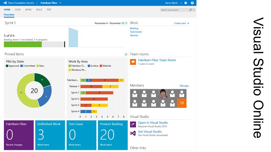This screenshot has height=152, width=271.
Task: Click the Open in Visual Studio link
Action: pos(153,122)
